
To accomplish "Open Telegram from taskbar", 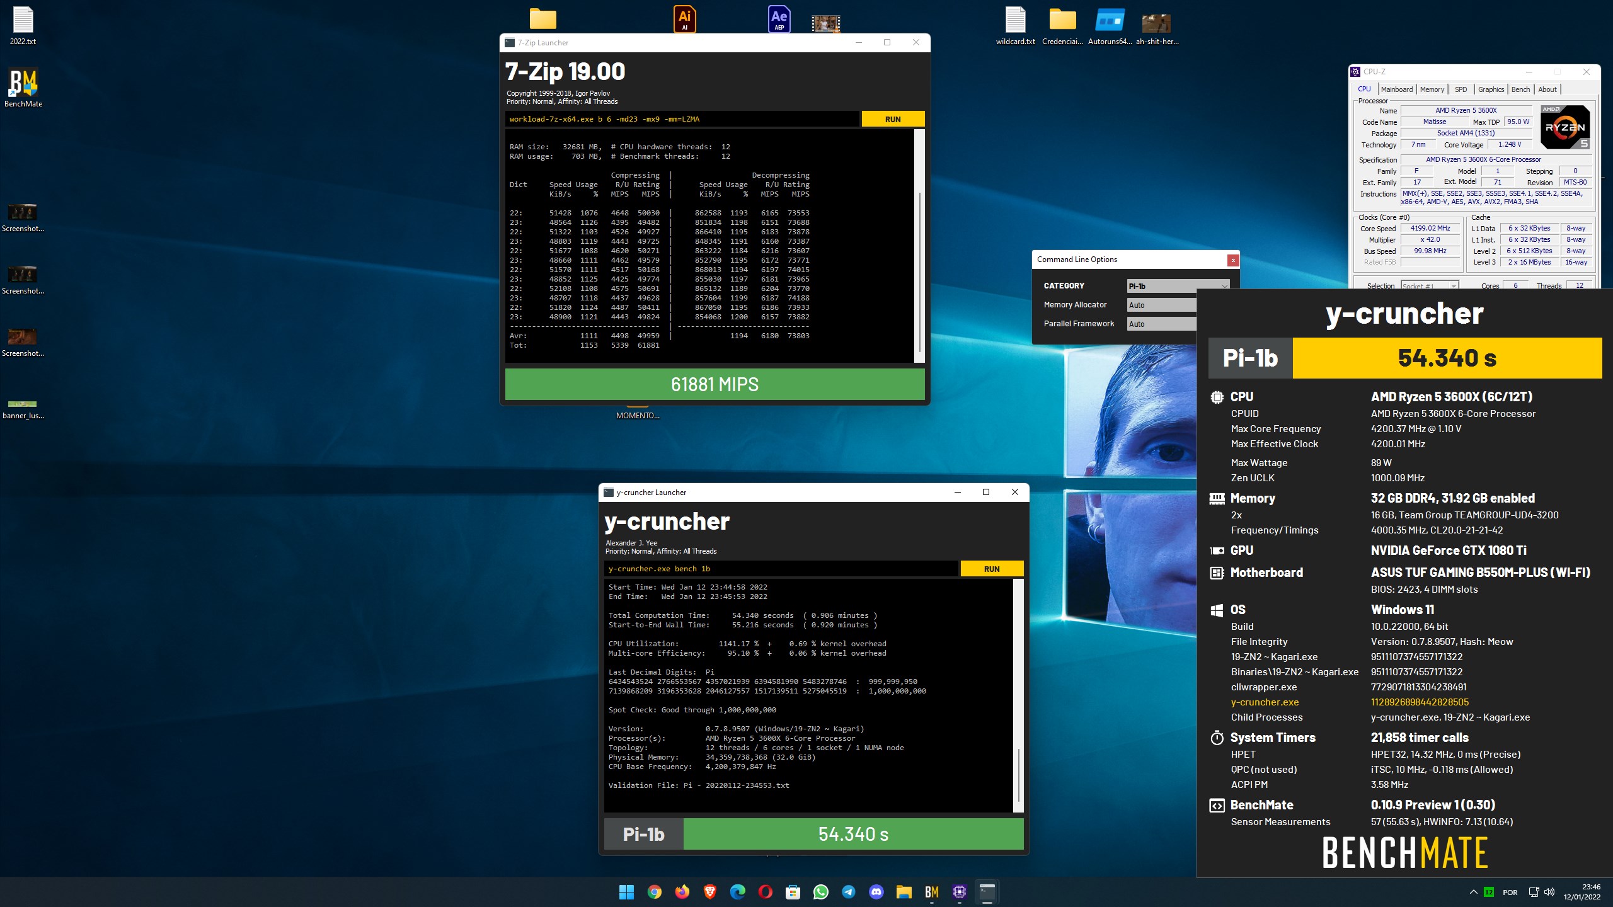I will click(848, 892).
